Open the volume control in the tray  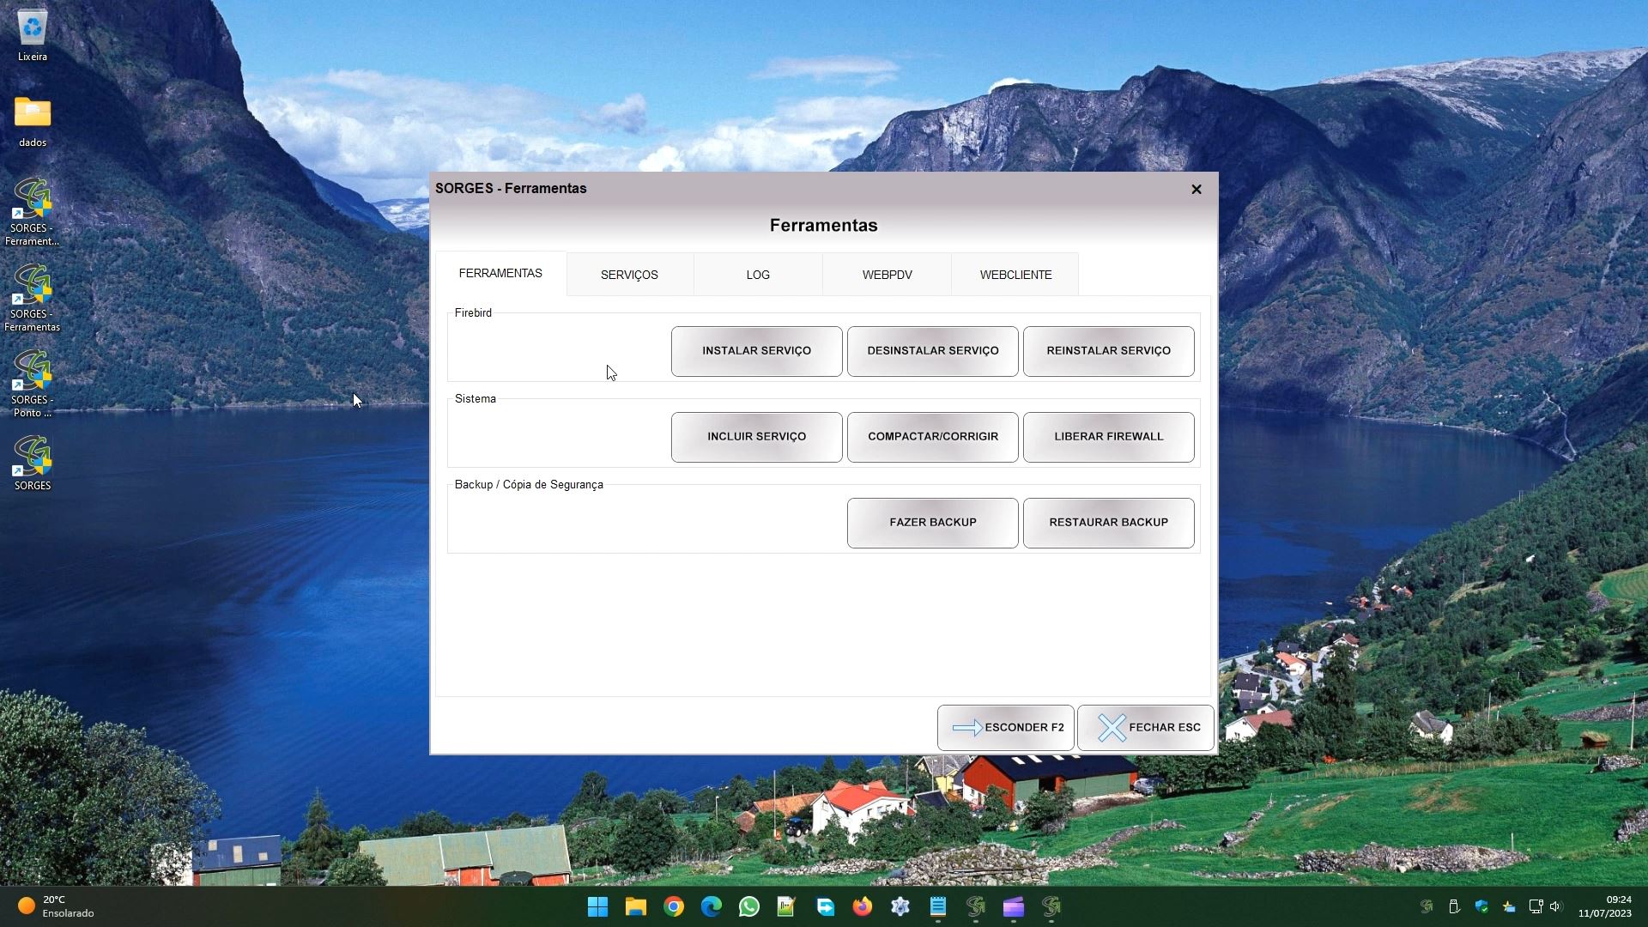(x=1556, y=906)
